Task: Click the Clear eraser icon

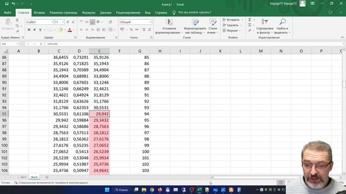Action: point(250,31)
